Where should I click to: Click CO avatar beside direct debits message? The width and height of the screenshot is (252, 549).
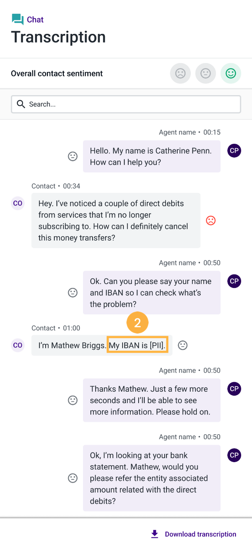[18, 203]
